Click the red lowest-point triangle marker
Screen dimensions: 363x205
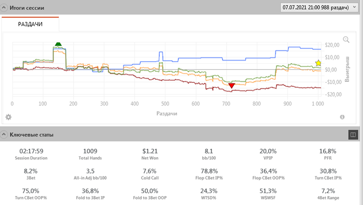pyautogui.click(x=231, y=86)
